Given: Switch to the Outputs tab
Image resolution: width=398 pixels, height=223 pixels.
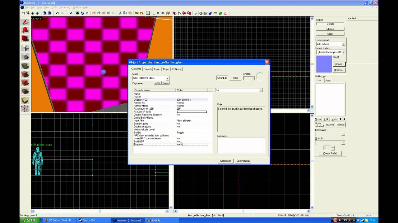Looking at the screenshot, I should tap(148, 69).
